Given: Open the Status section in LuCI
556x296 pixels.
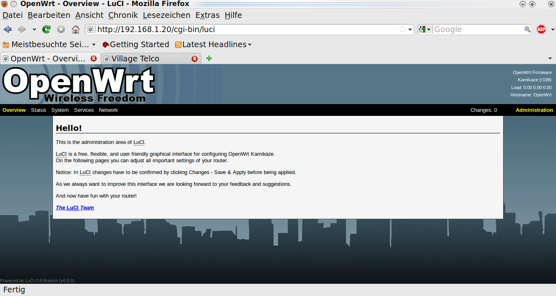Looking at the screenshot, I should click(39, 110).
